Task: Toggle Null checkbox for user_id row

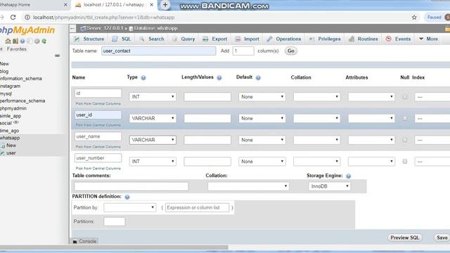Action: 405,119
